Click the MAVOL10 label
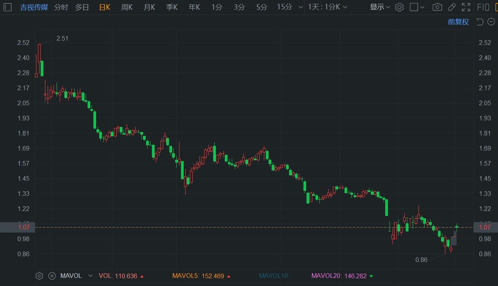498x286 pixels. click(x=274, y=276)
